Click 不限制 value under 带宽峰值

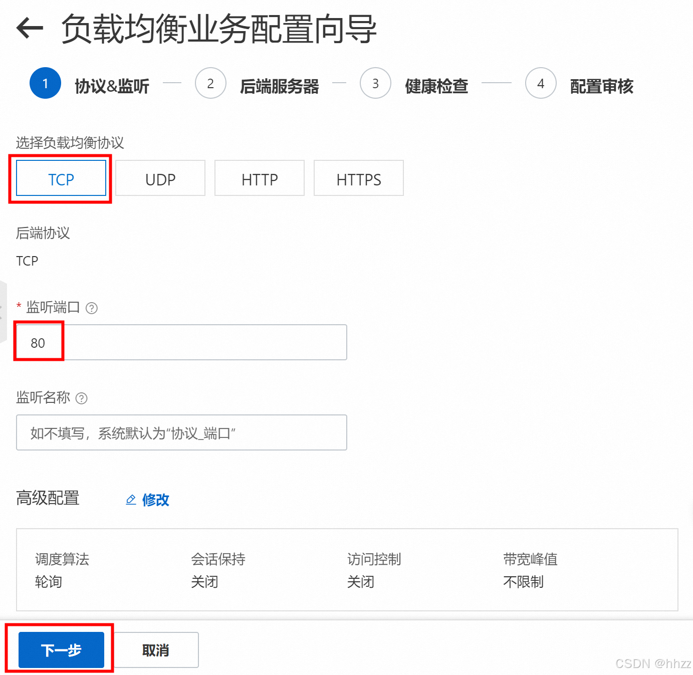(524, 582)
